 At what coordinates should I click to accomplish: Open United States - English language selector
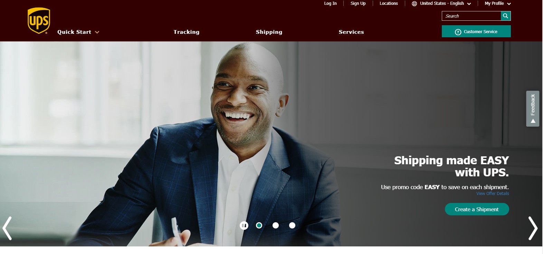click(442, 3)
